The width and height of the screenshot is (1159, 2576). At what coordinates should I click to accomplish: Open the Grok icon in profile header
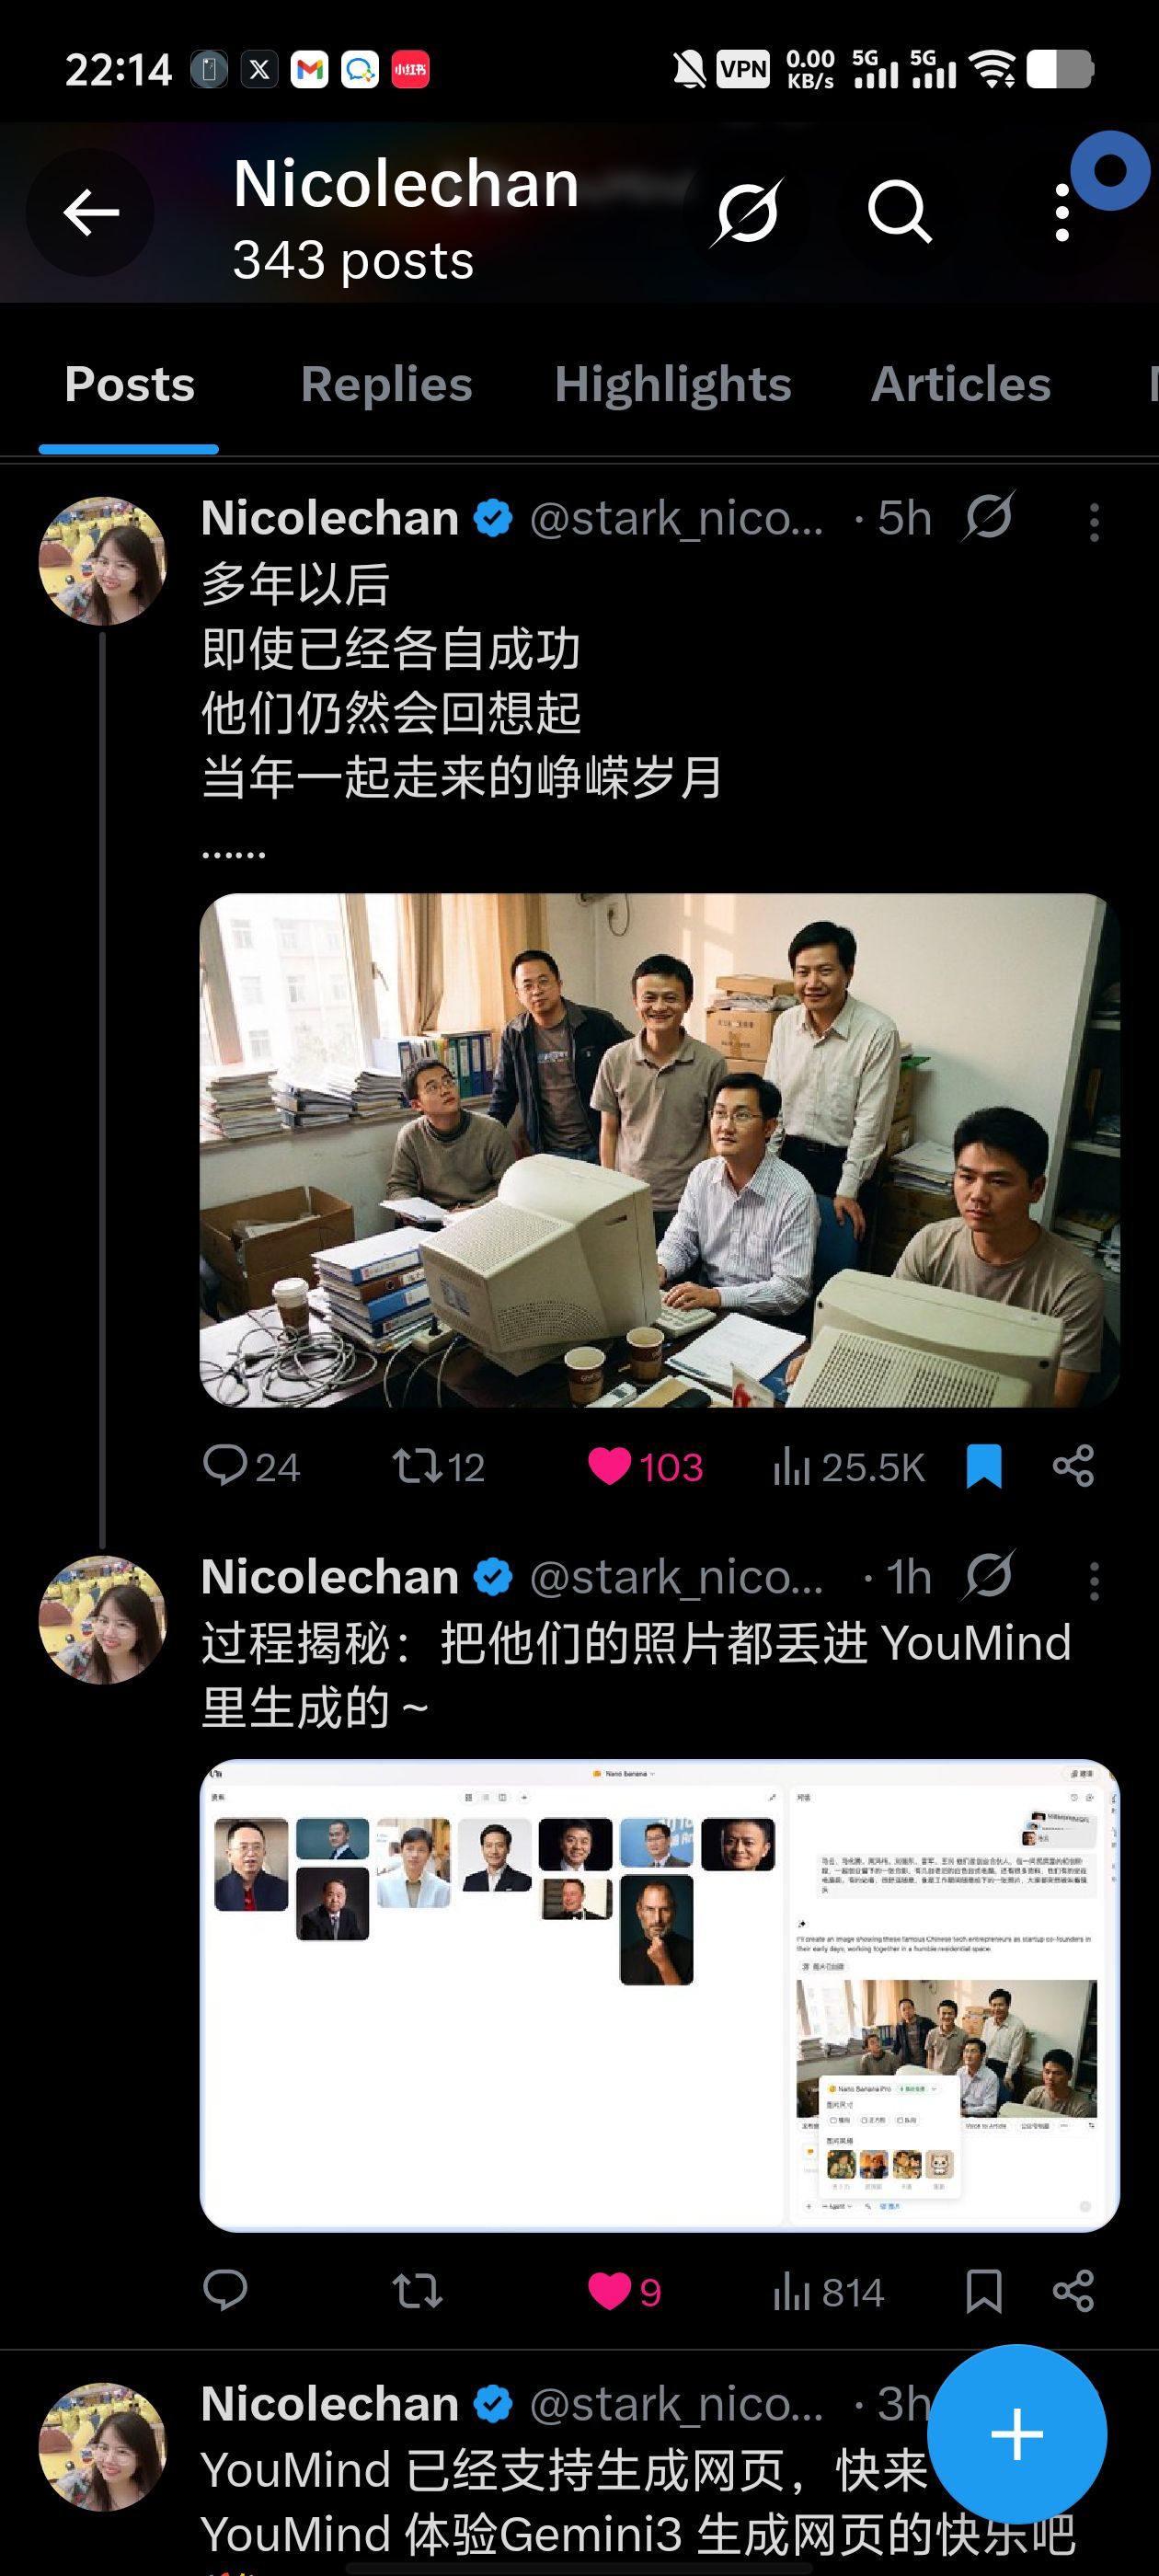point(747,212)
